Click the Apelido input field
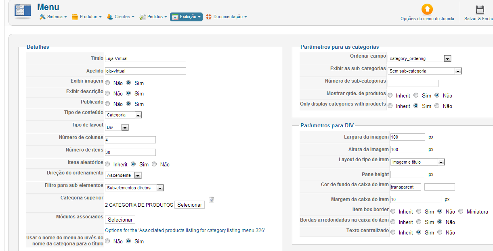The image size is (493, 251). (x=145, y=71)
